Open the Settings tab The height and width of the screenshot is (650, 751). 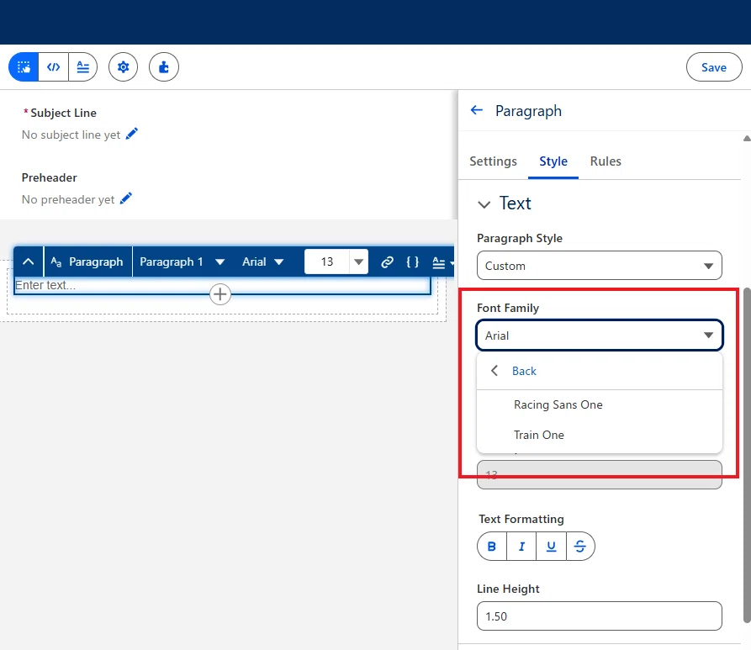click(493, 161)
